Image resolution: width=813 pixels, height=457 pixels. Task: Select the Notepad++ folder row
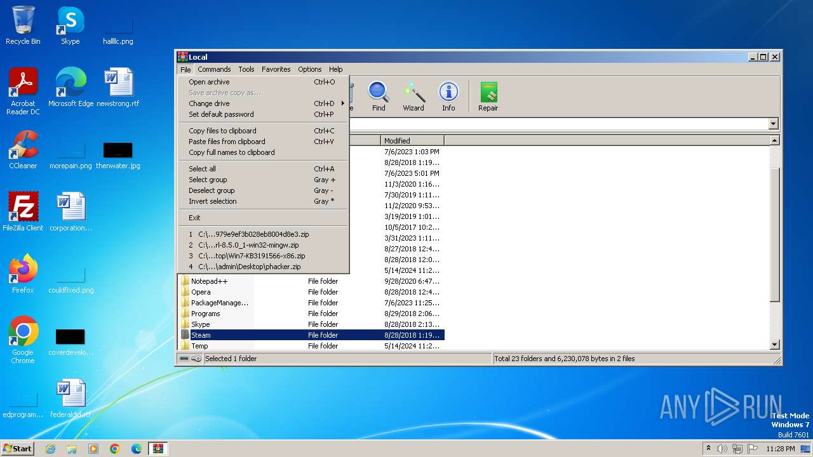(x=311, y=281)
